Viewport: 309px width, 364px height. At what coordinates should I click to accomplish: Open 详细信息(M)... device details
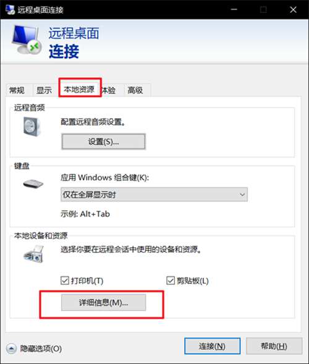(104, 302)
